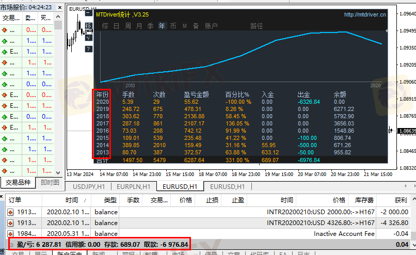Click the 入金 column header
416x255 pixels.
tap(267, 94)
